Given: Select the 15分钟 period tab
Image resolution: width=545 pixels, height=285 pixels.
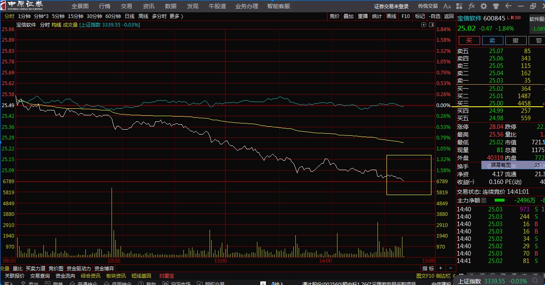Looking at the screenshot, I should (76, 16).
